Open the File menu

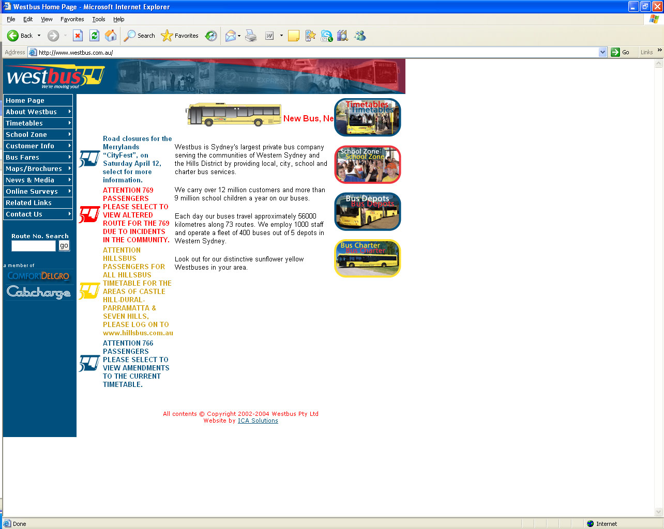tap(11, 19)
